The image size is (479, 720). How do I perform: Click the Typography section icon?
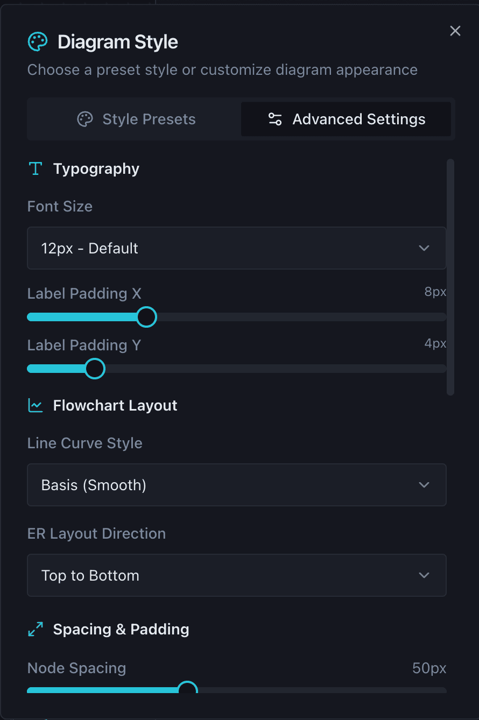click(35, 168)
